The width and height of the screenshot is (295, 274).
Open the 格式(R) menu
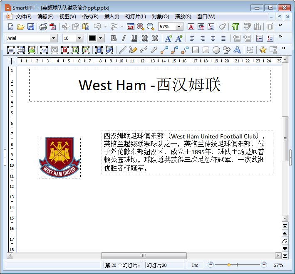[90, 17]
